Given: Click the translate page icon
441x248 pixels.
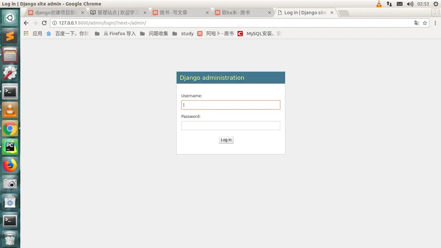Looking at the screenshot, I should [417, 23].
